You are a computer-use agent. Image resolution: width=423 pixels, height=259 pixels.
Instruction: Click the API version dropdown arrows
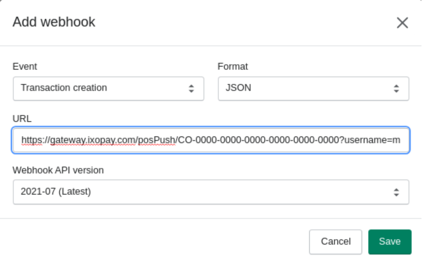pos(396,192)
